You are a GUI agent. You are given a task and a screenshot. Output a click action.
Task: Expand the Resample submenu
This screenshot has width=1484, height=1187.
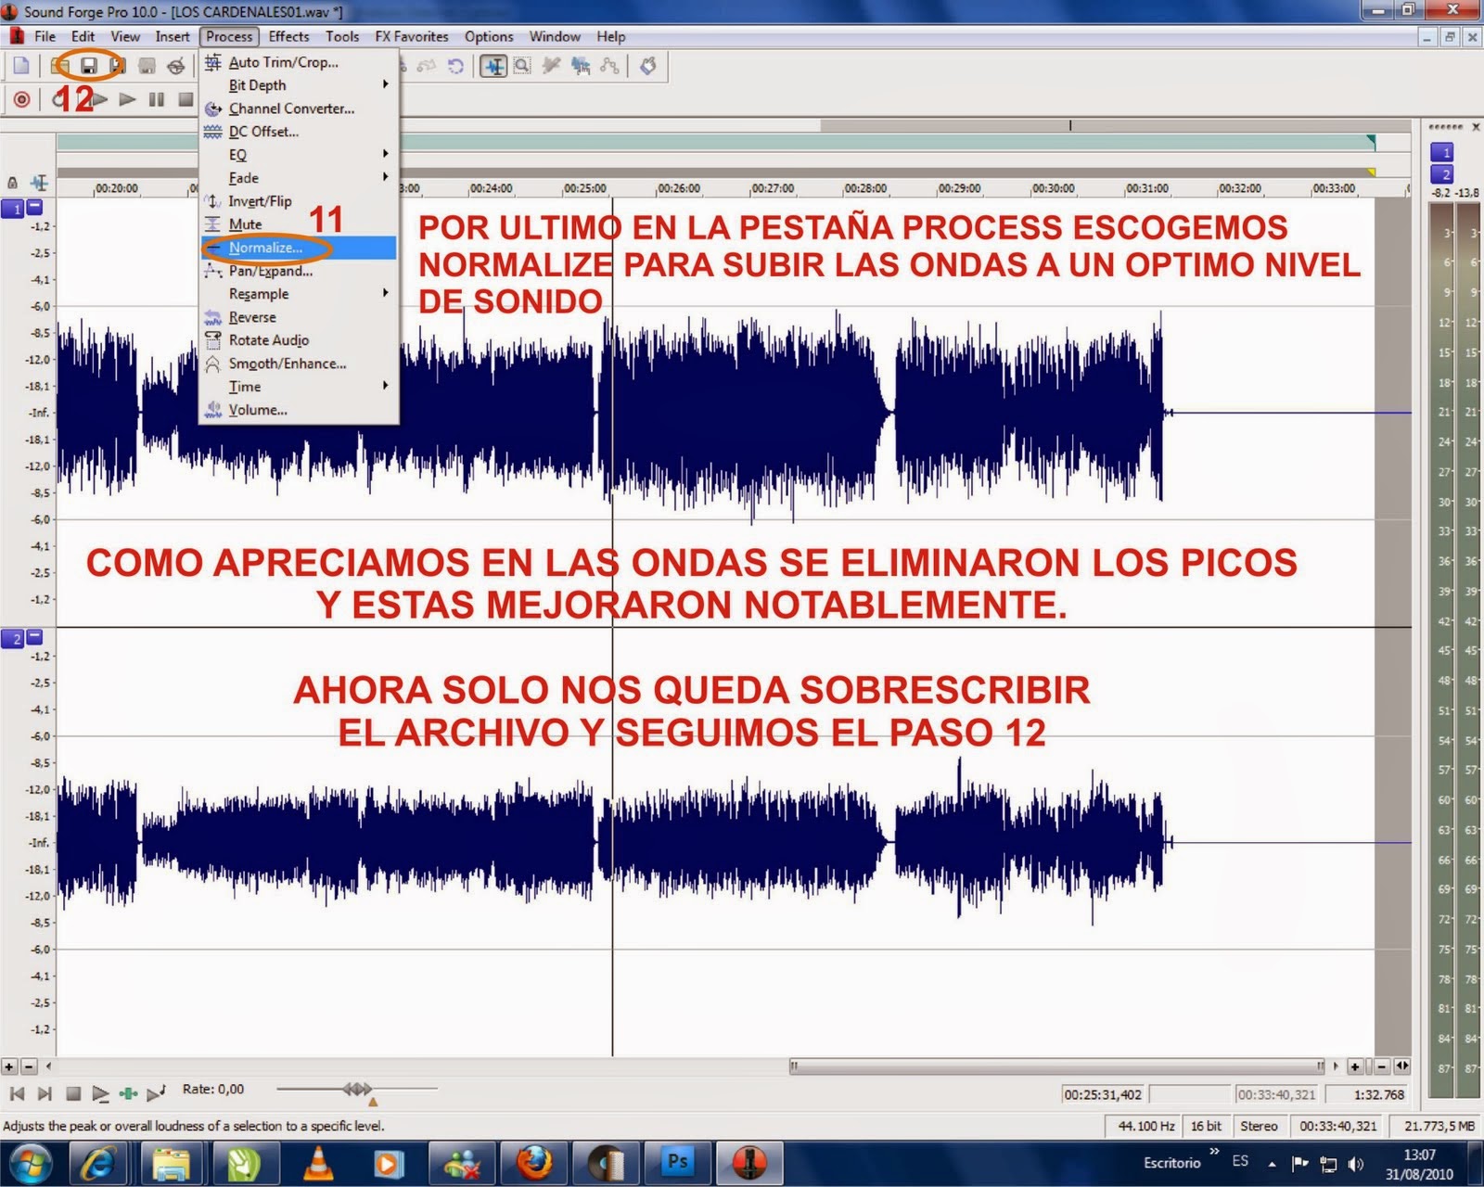pyautogui.click(x=299, y=294)
